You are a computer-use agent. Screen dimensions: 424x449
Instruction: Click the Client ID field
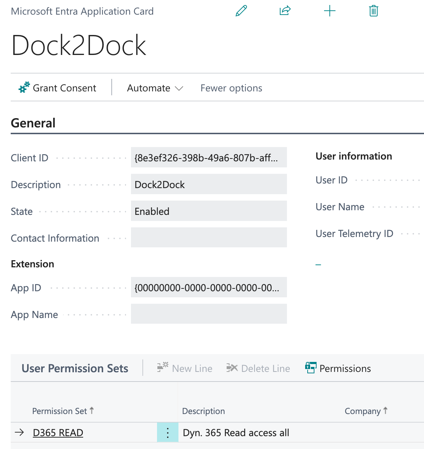(209, 157)
